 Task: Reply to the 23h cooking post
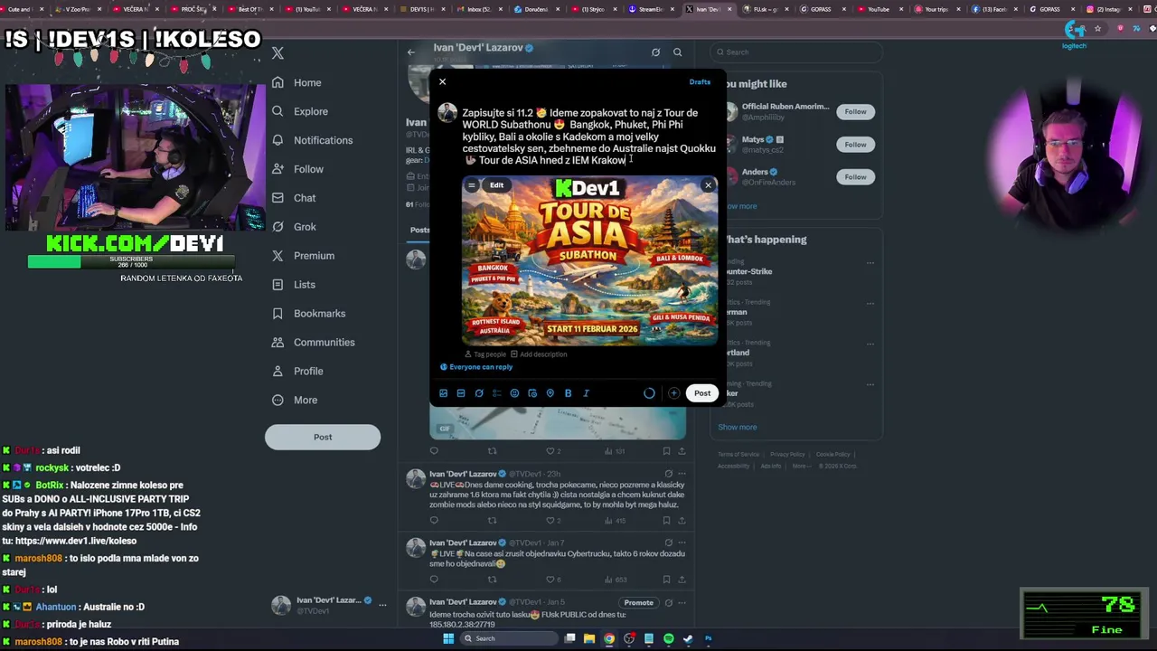click(x=434, y=521)
